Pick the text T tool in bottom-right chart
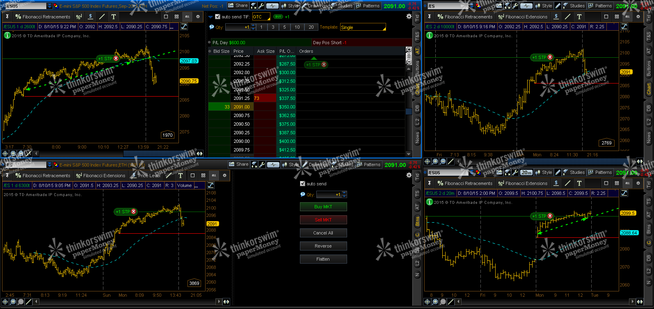The width and height of the screenshot is (654, 309). 579,183
